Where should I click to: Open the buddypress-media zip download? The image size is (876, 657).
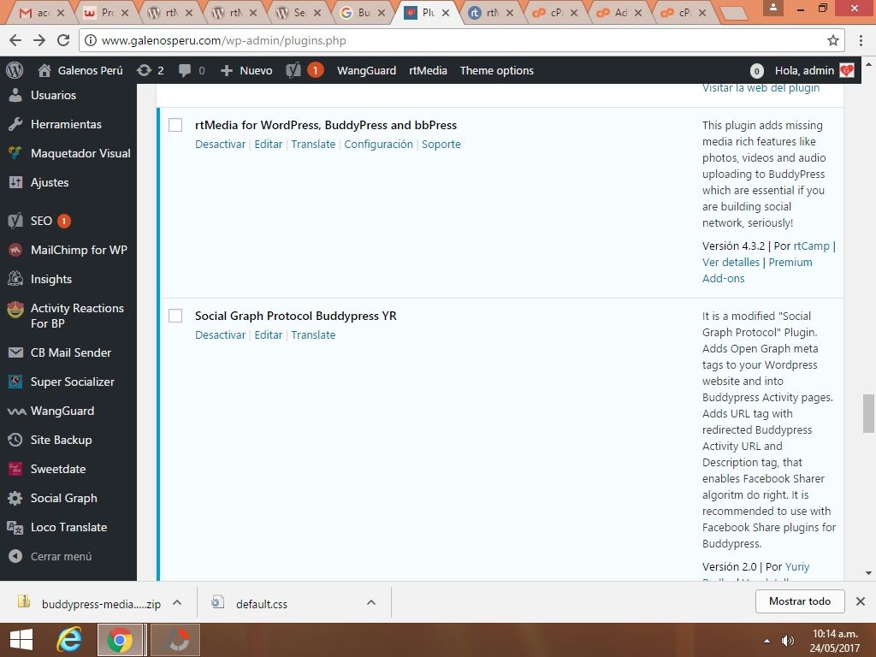click(x=91, y=603)
